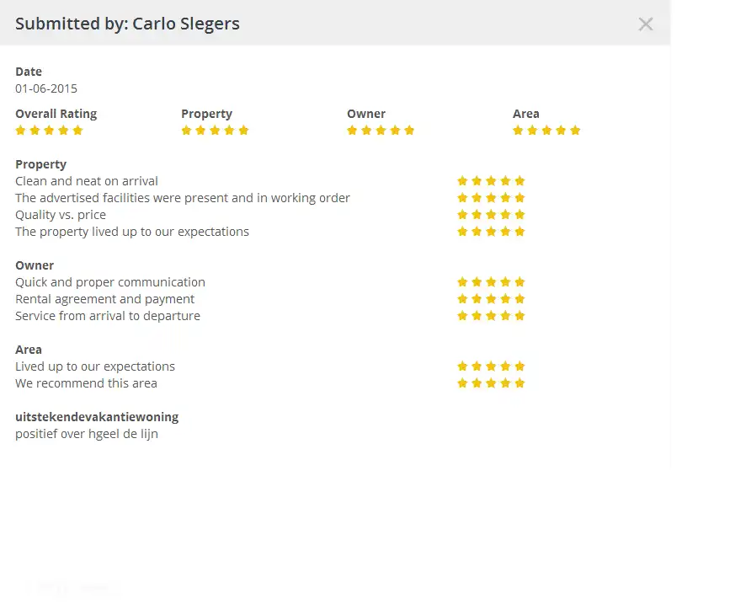751x615 pixels.
Task: Click the Owner summary star rating
Action: click(381, 131)
